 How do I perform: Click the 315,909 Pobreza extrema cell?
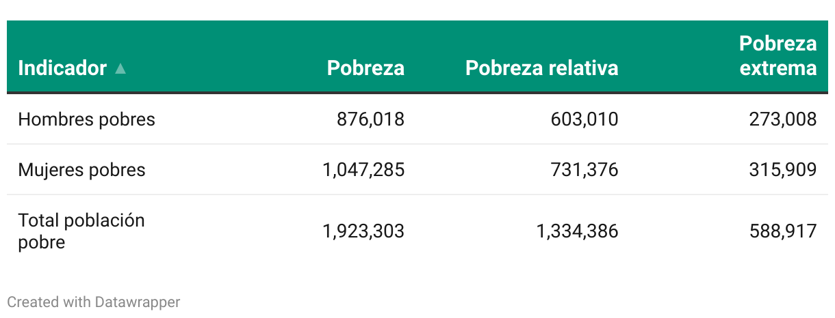(x=782, y=169)
